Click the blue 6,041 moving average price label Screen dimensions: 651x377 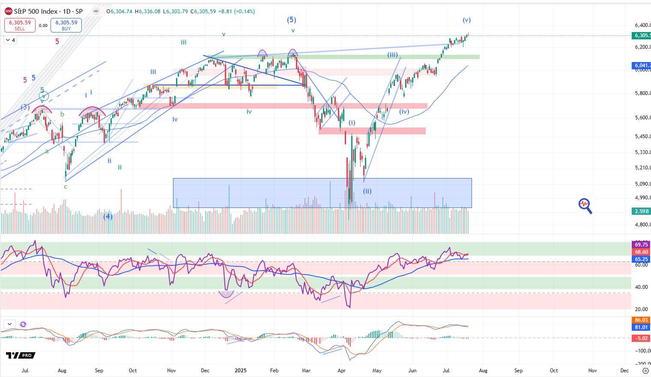[x=641, y=65]
